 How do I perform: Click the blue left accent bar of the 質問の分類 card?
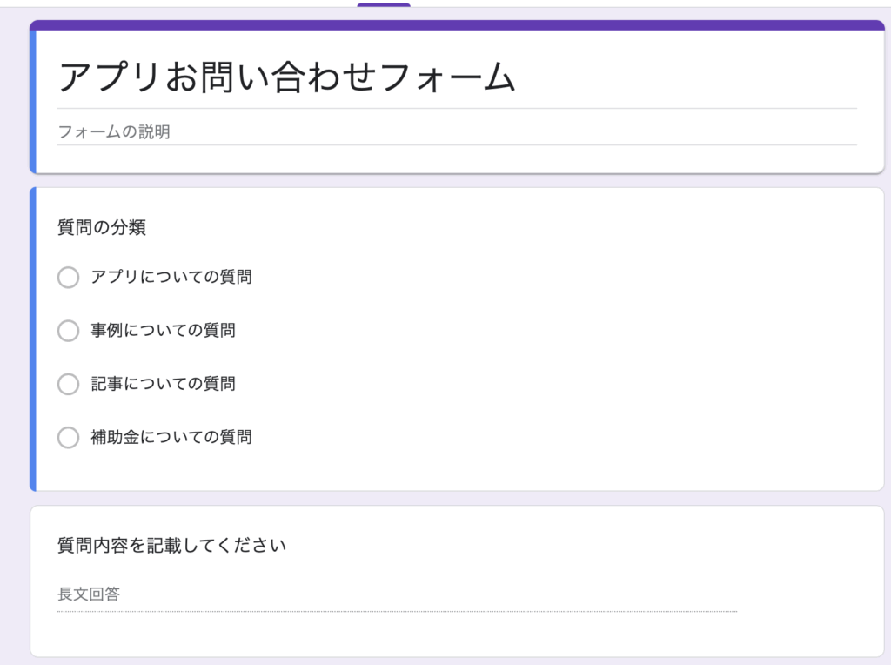[33, 339]
